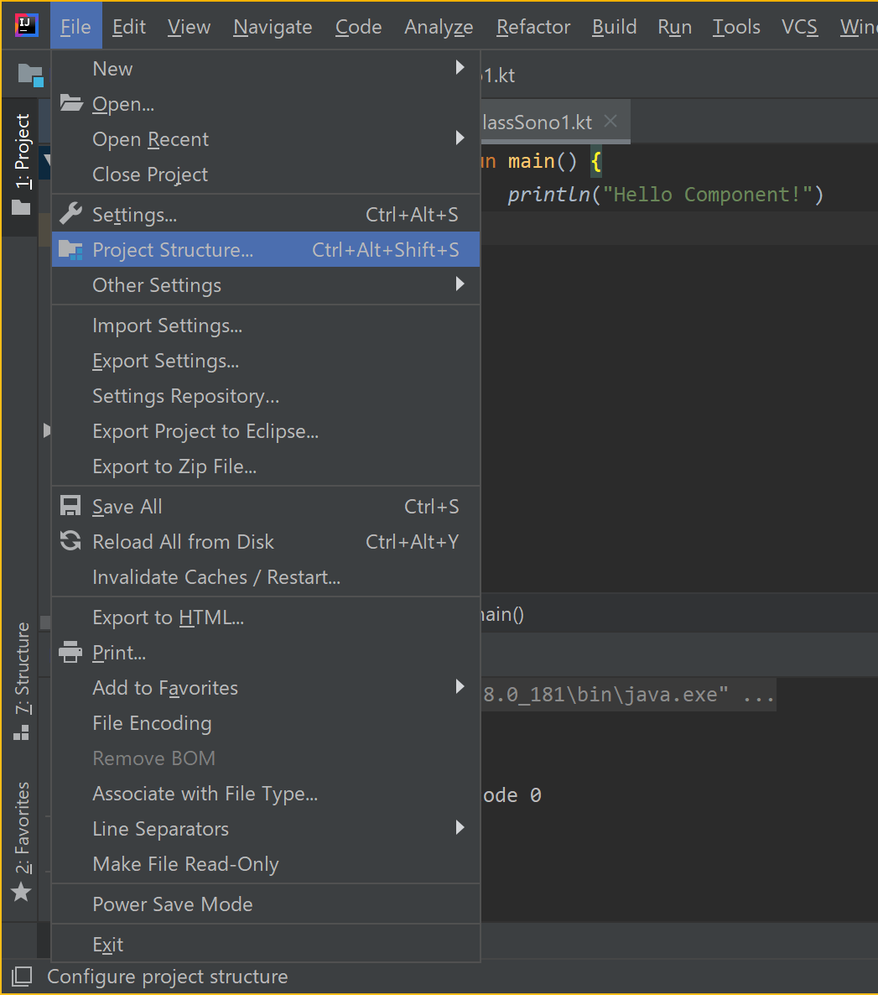Select Invalidate Caches / Restart...
This screenshot has height=995, width=878.
point(266,577)
